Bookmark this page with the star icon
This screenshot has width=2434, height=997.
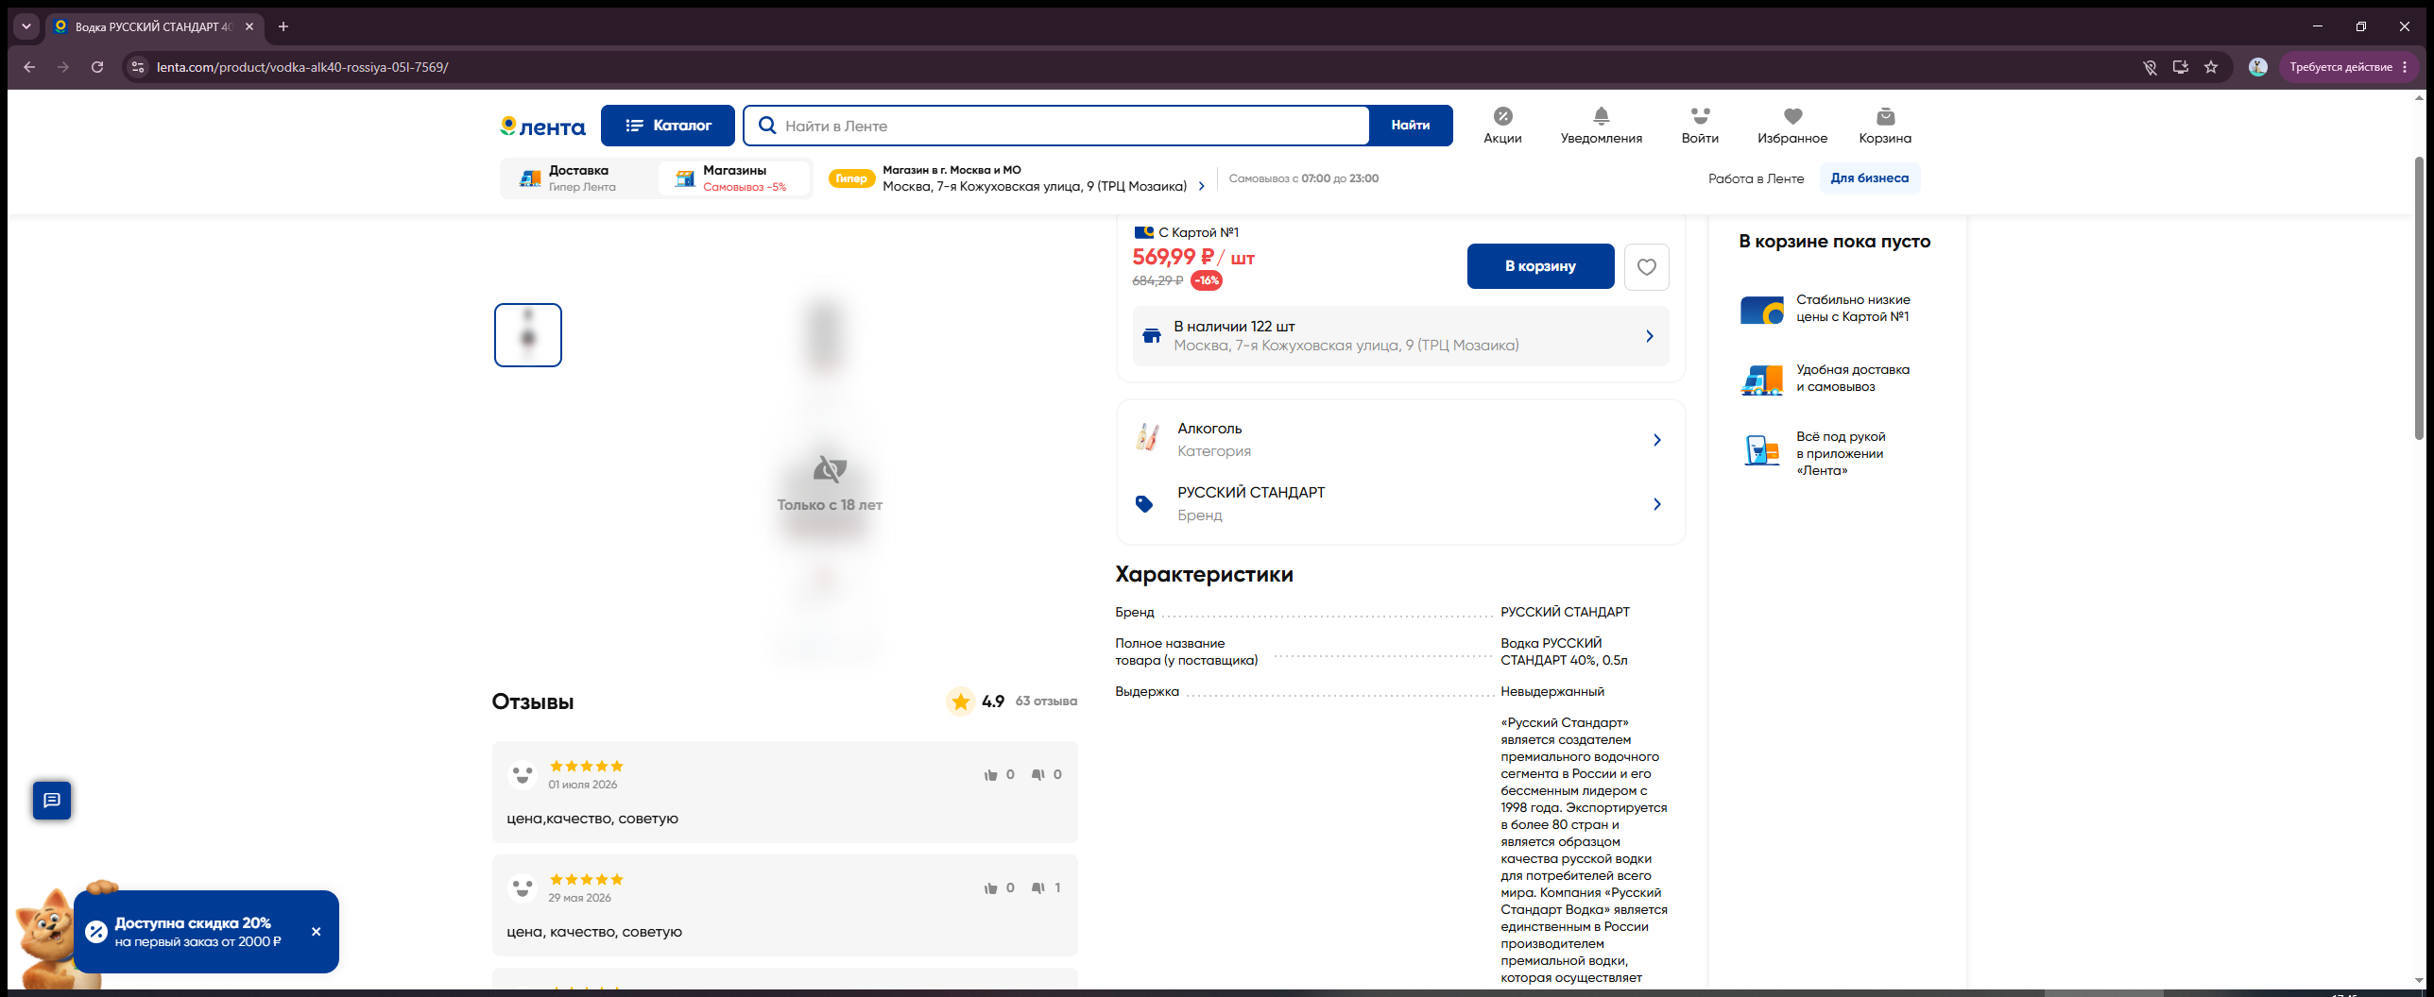click(2211, 67)
